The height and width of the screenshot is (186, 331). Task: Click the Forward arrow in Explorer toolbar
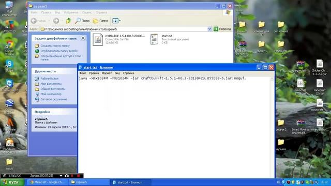[56, 21]
